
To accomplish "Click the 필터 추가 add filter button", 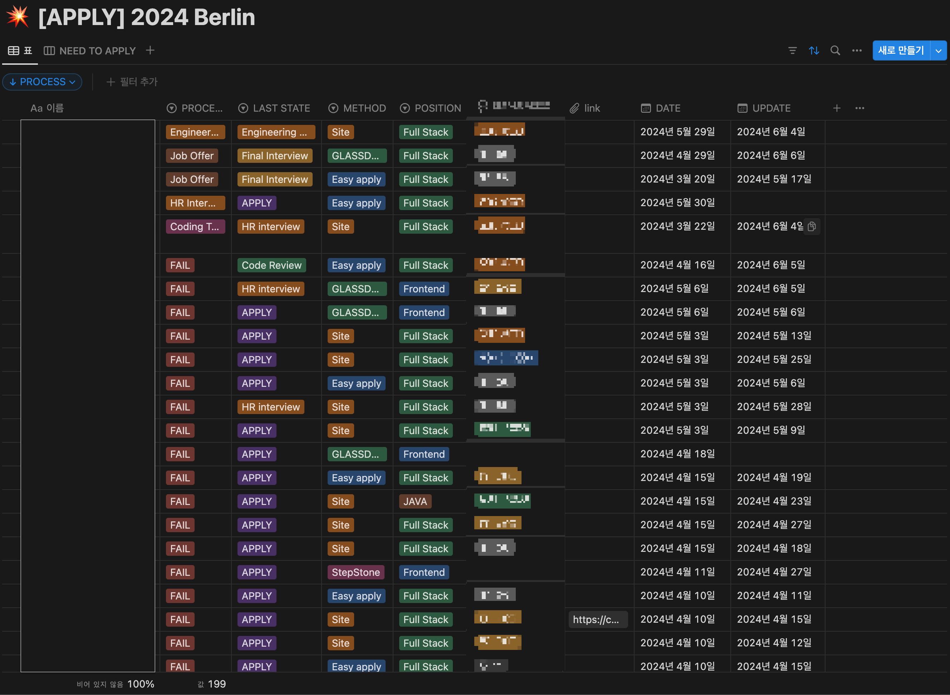I will click(132, 82).
